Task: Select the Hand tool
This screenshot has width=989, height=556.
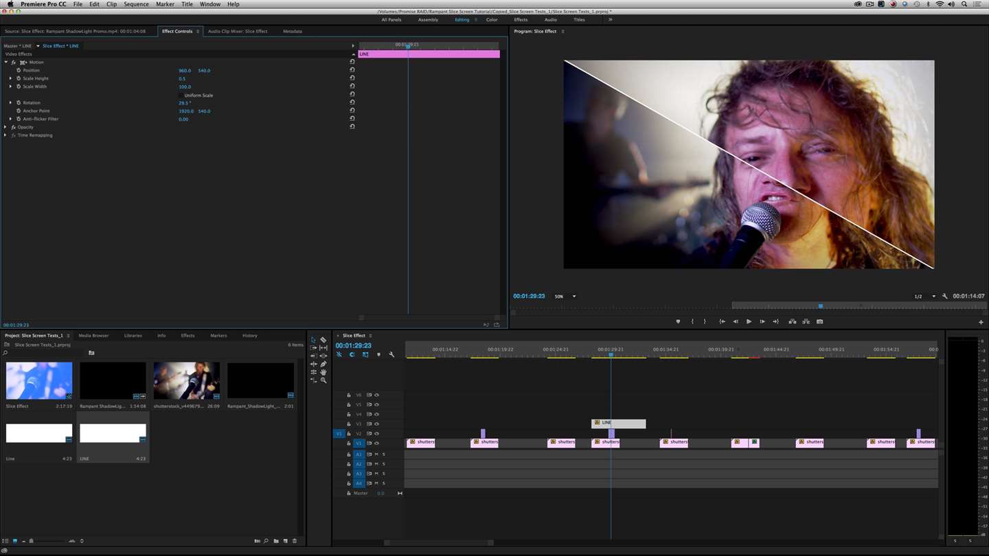Action: click(x=323, y=372)
